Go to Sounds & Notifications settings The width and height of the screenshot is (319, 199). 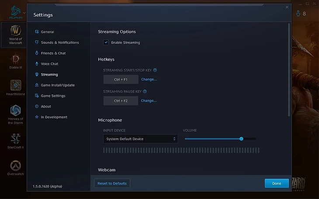[59, 42]
